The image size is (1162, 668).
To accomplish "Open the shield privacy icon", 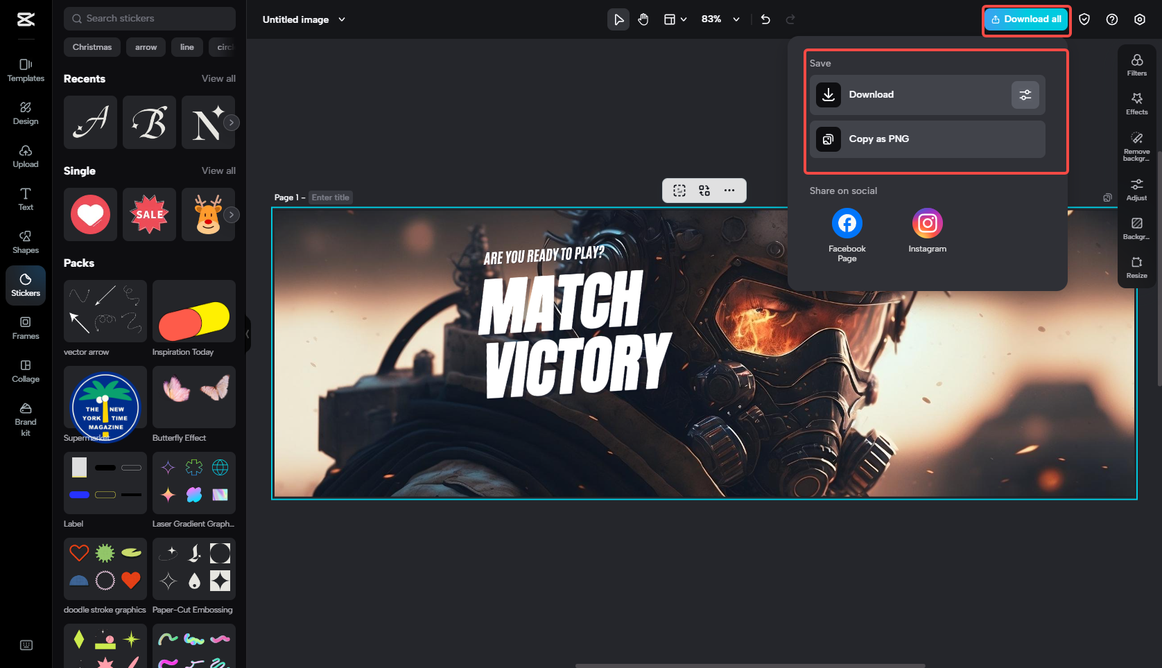I will pos(1084,19).
